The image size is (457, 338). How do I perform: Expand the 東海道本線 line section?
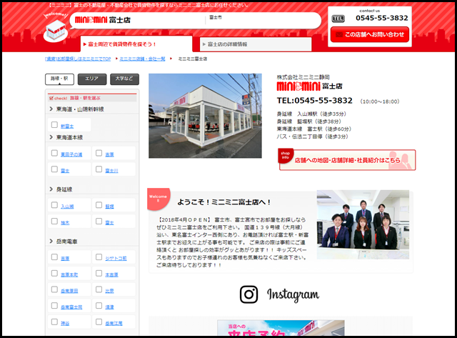66,137
